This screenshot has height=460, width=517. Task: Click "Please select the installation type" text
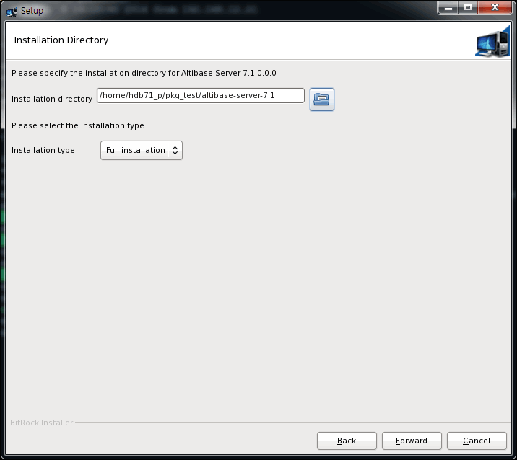pyautogui.click(x=79, y=125)
